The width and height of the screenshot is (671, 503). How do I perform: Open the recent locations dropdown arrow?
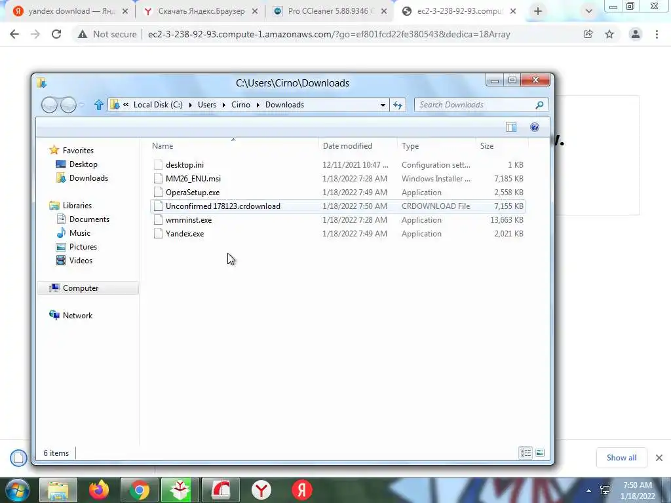click(x=82, y=105)
